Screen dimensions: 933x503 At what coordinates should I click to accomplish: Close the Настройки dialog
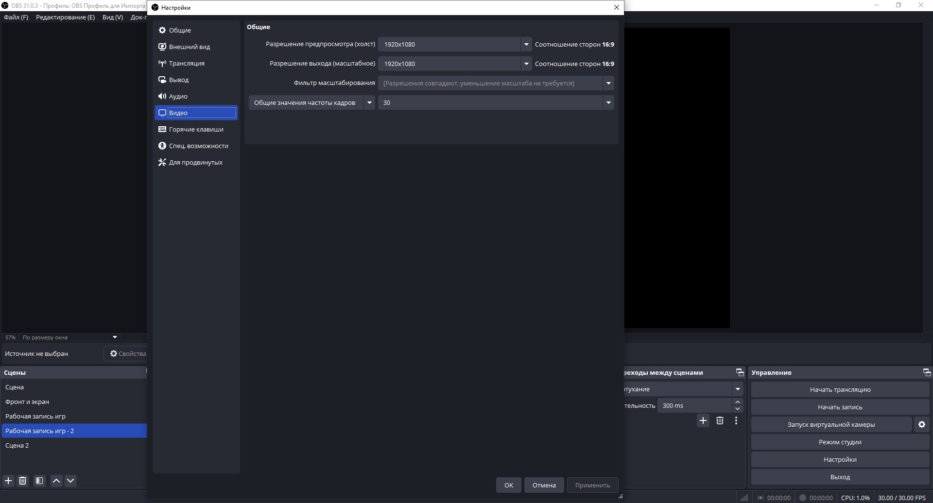pyautogui.click(x=617, y=7)
